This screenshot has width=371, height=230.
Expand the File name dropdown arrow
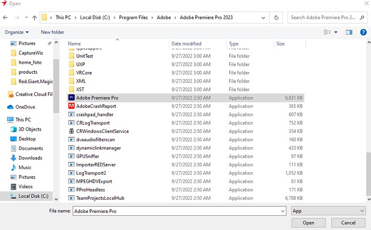tap(283, 211)
